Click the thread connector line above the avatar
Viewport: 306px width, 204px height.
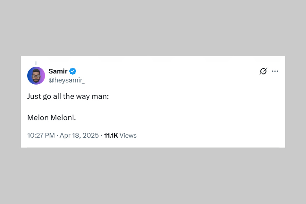(x=36, y=63)
